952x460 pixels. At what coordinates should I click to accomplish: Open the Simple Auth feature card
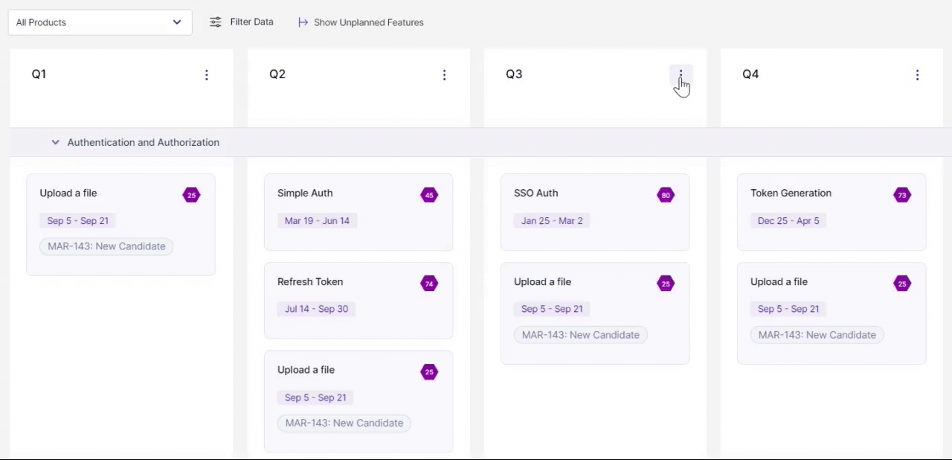pos(358,212)
